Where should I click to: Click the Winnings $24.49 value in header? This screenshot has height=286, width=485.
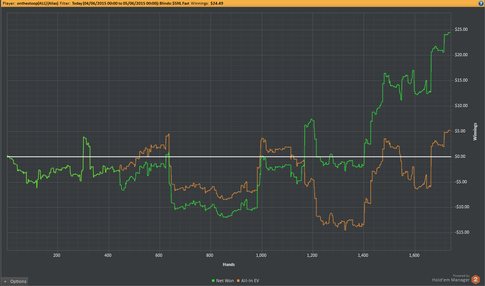pyautogui.click(x=217, y=3)
